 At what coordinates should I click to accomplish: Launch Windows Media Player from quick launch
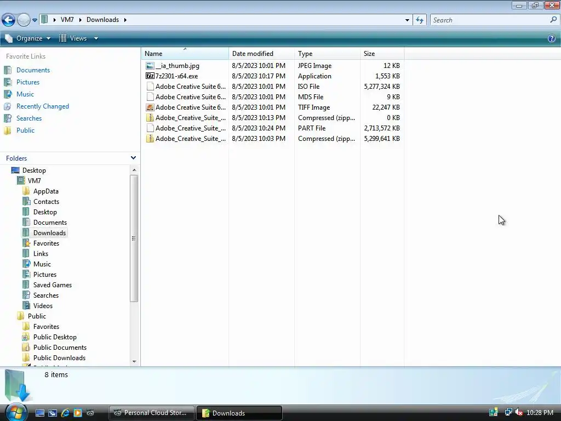78,413
